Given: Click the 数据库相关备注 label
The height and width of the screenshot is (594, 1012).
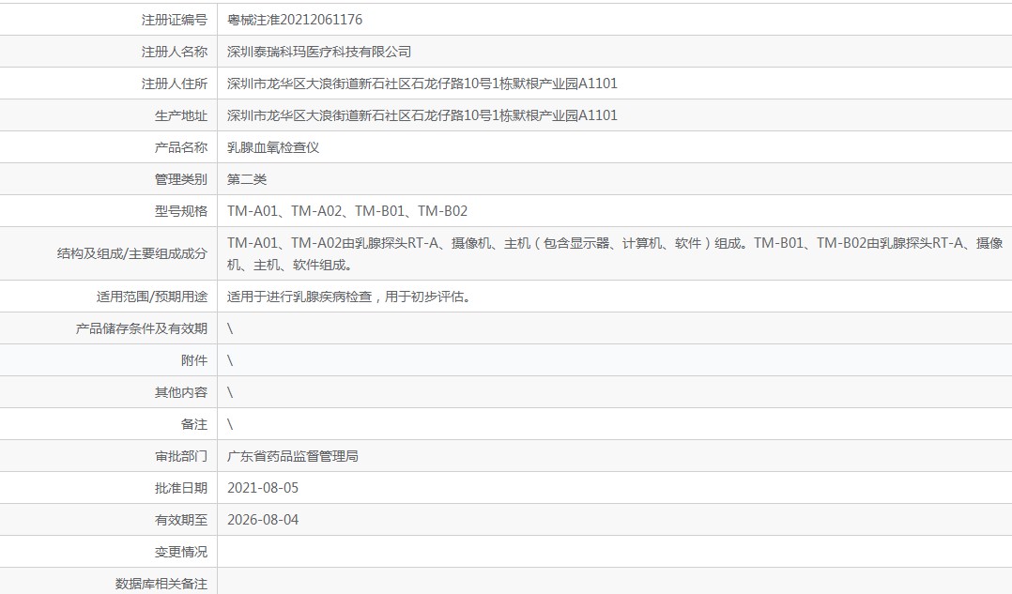Looking at the screenshot, I should coord(161,584).
